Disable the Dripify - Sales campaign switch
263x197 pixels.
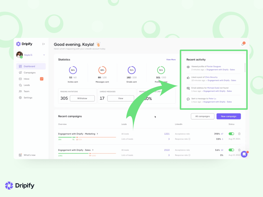[231, 150]
